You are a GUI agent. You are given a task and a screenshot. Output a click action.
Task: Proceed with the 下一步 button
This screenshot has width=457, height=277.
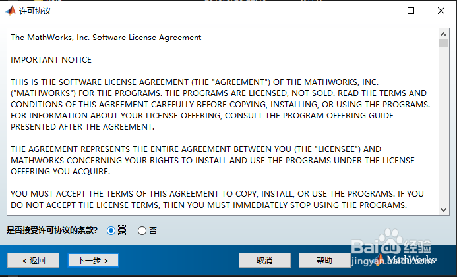93,260
